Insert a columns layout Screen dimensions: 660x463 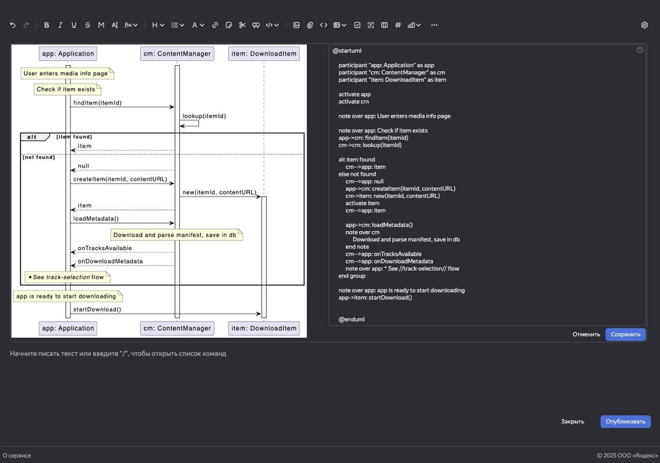pyautogui.click(x=384, y=25)
